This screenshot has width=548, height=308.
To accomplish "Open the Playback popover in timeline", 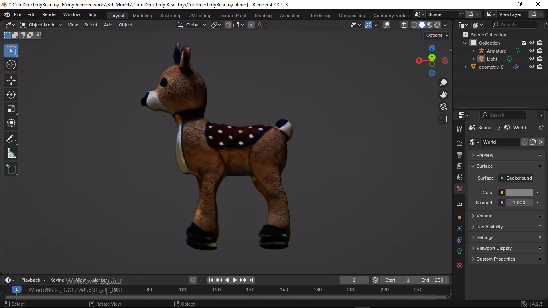I will [33, 280].
